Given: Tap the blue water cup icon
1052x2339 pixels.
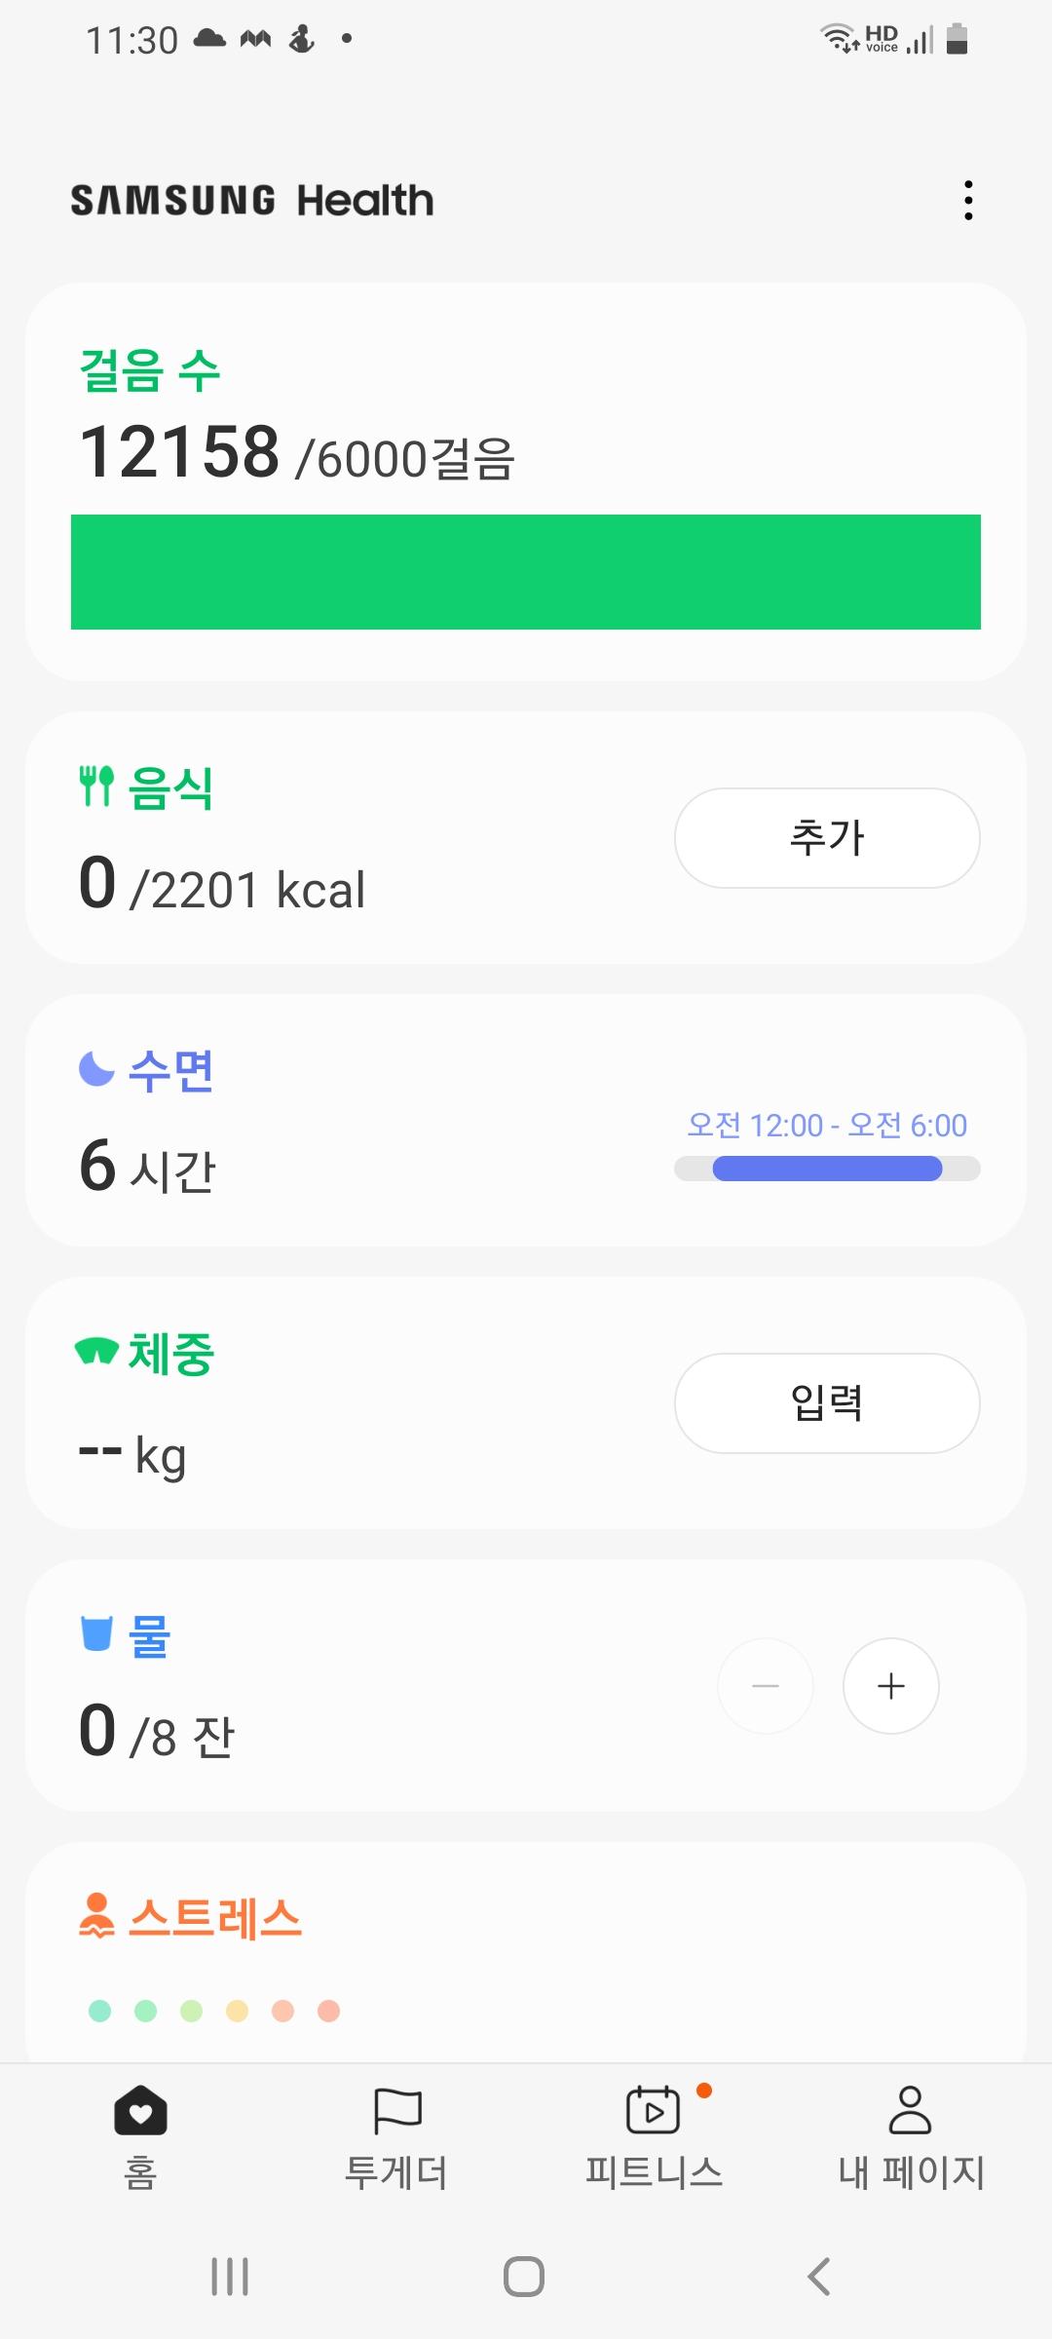Looking at the screenshot, I should coord(96,1633).
